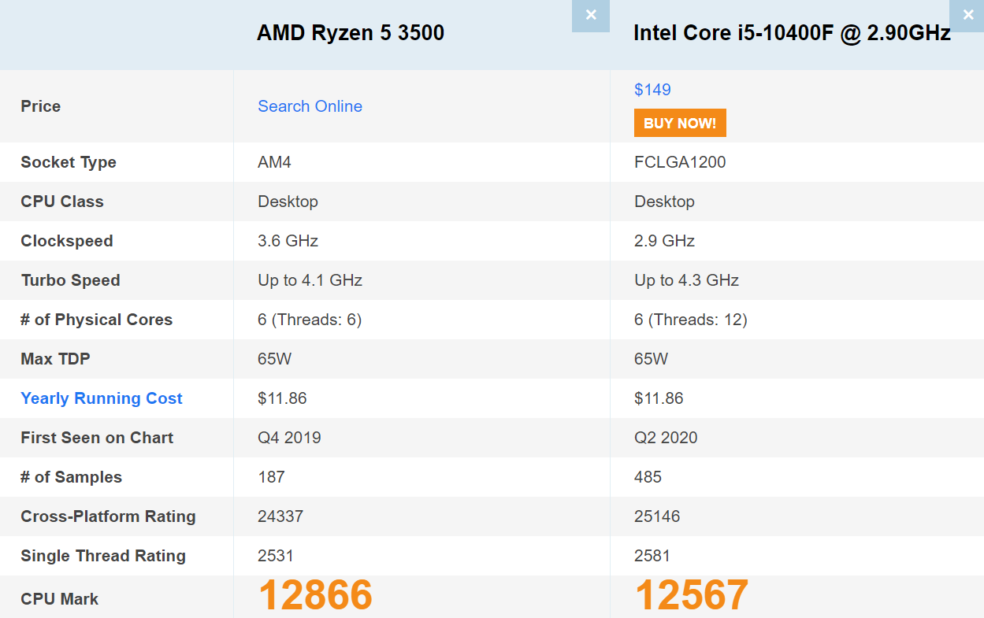Click the First Seen on Chart label

(97, 438)
